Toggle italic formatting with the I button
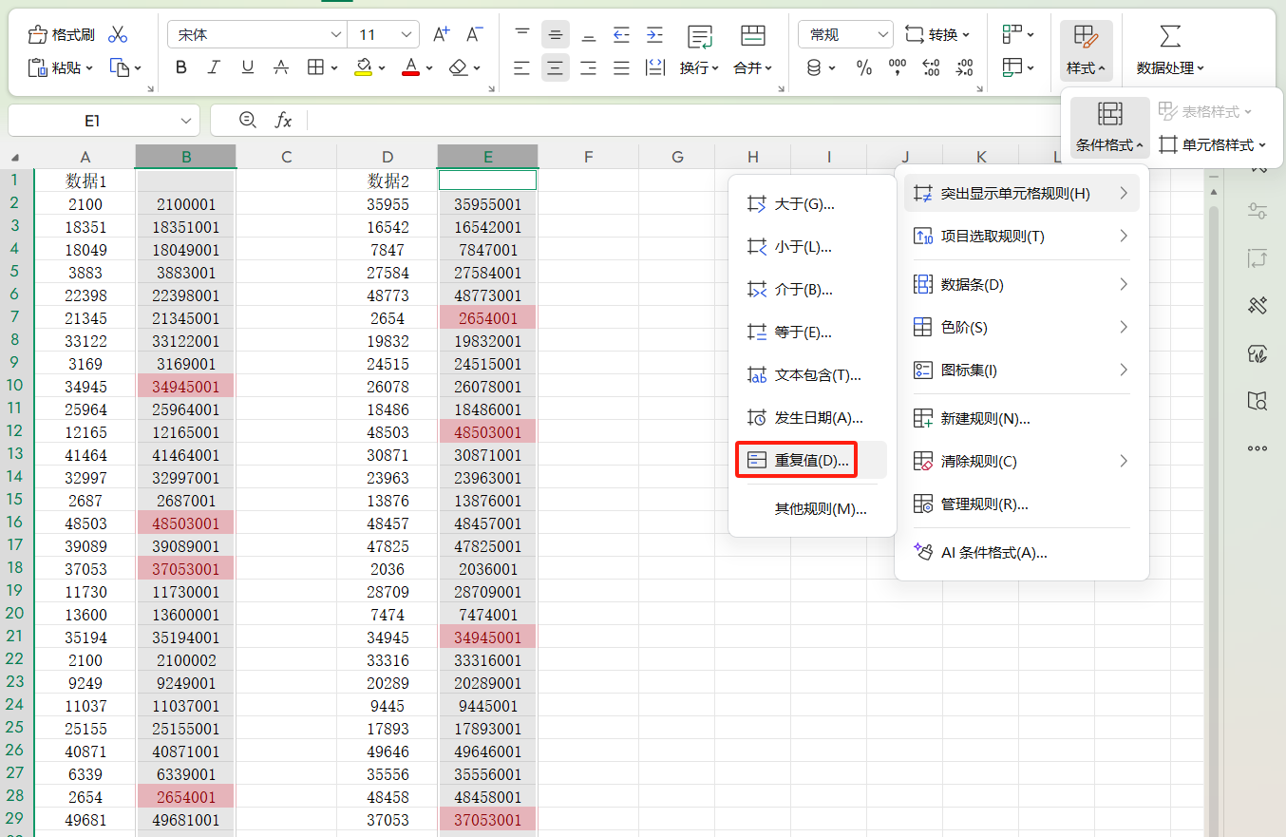Image resolution: width=1286 pixels, height=837 pixels. [x=213, y=67]
